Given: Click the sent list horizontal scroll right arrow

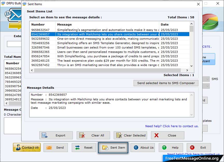Looking at the screenshot, I should [x=187, y=70].
